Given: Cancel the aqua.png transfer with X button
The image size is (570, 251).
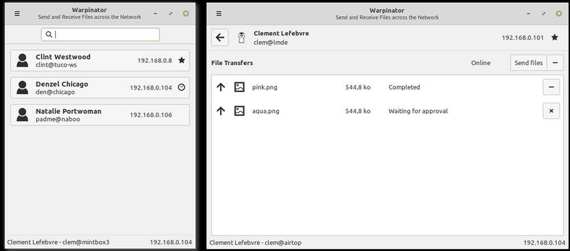Looking at the screenshot, I should [551, 111].
